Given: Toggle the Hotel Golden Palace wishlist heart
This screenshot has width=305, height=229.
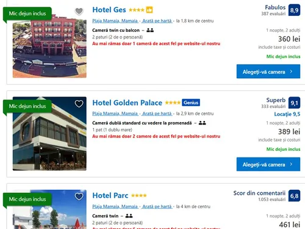Looking at the screenshot, I should click(79, 104).
